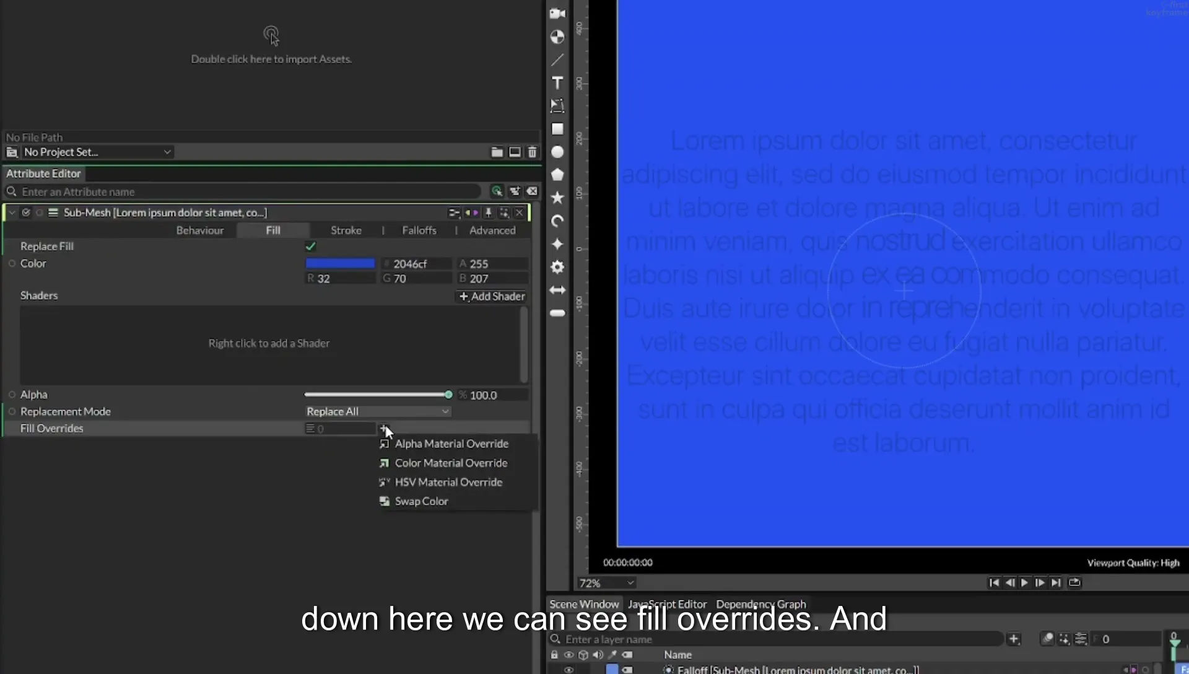
Task: Click the Sub-Mesh hamburger menu icon
Action: 53,212
